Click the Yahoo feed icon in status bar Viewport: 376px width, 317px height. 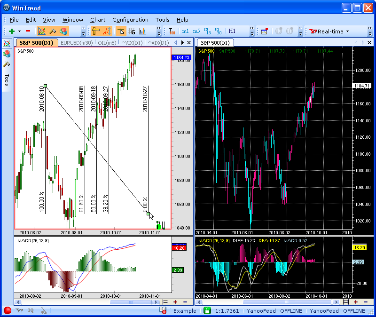point(19,310)
